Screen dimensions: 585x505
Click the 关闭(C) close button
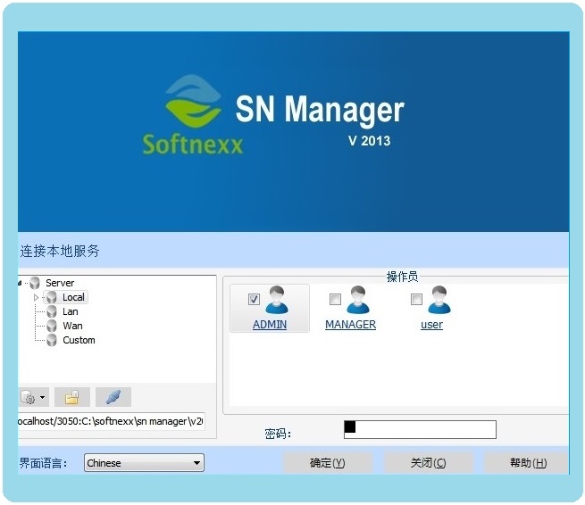429,463
